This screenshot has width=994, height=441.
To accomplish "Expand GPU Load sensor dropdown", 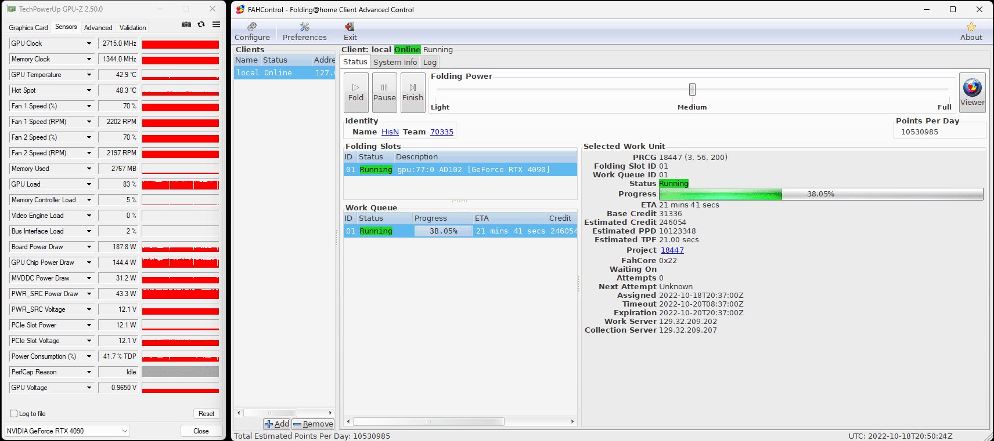I will coord(89,184).
